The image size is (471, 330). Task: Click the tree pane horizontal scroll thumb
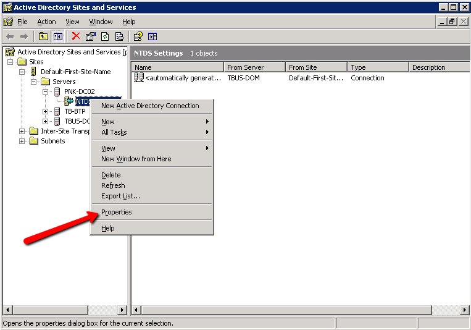[x=50, y=310]
